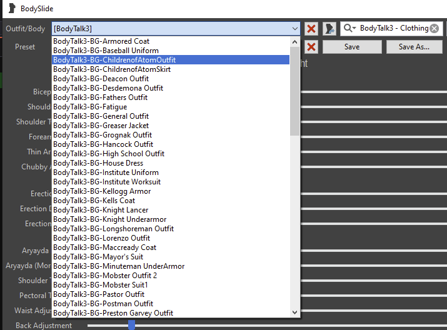The height and width of the screenshot is (330, 447).
Task: Choose BodyTalk3-BG-Mobster Suit1
Action: tap(171, 285)
